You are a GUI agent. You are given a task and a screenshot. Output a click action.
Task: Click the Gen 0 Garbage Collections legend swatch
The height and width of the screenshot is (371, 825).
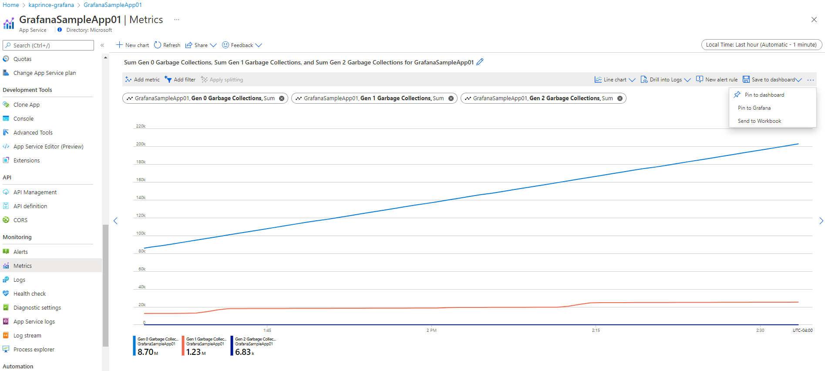[x=134, y=346]
